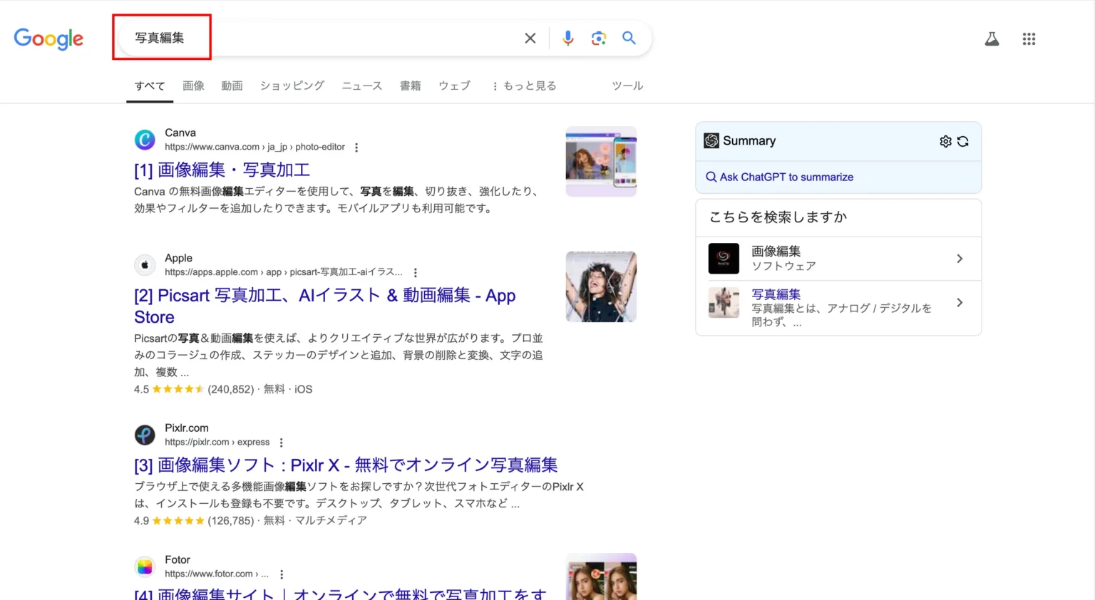1095x600 pixels.
Task: Expand the 写真編集 related search suggestion
Action: tap(960, 303)
